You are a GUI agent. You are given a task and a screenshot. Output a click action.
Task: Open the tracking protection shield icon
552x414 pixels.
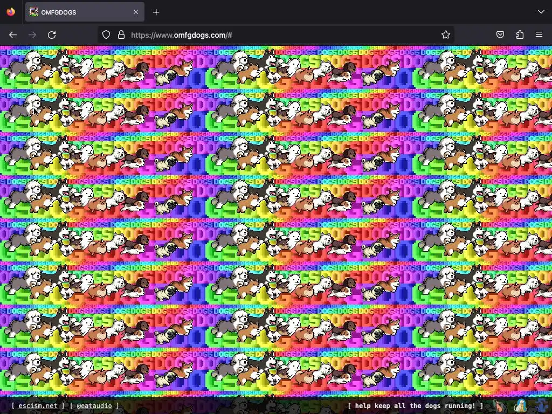coord(106,35)
